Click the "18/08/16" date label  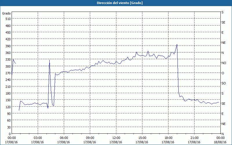coord(220,142)
